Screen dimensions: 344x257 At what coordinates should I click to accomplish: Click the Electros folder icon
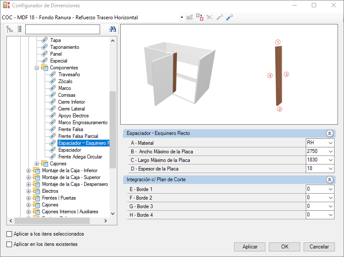tap(37, 191)
